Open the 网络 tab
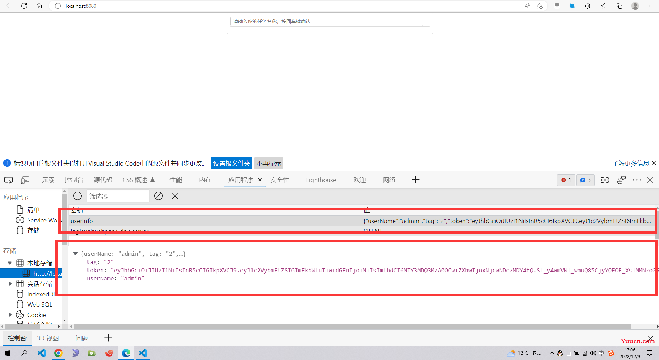Viewport: 659px width, 360px height. click(x=389, y=180)
